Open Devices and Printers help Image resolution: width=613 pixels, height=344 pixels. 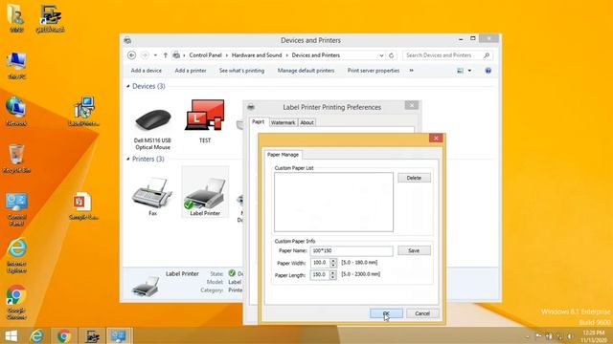[x=488, y=71]
